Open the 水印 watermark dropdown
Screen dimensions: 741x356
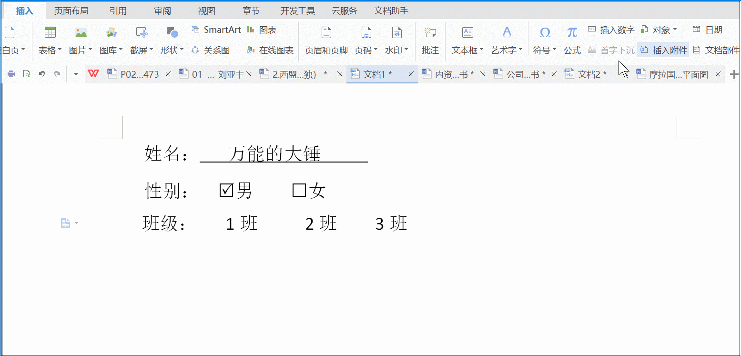[x=396, y=39]
